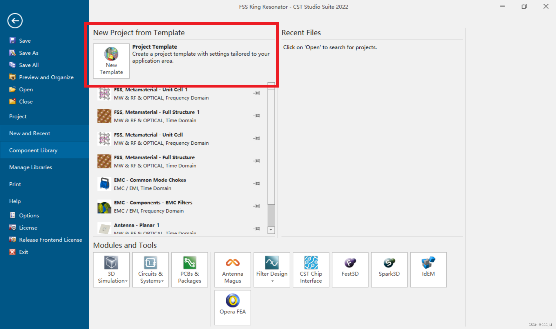Click the Save All label
Image resolution: width=556 pixels, height=329 pixels.
(29, 65)
